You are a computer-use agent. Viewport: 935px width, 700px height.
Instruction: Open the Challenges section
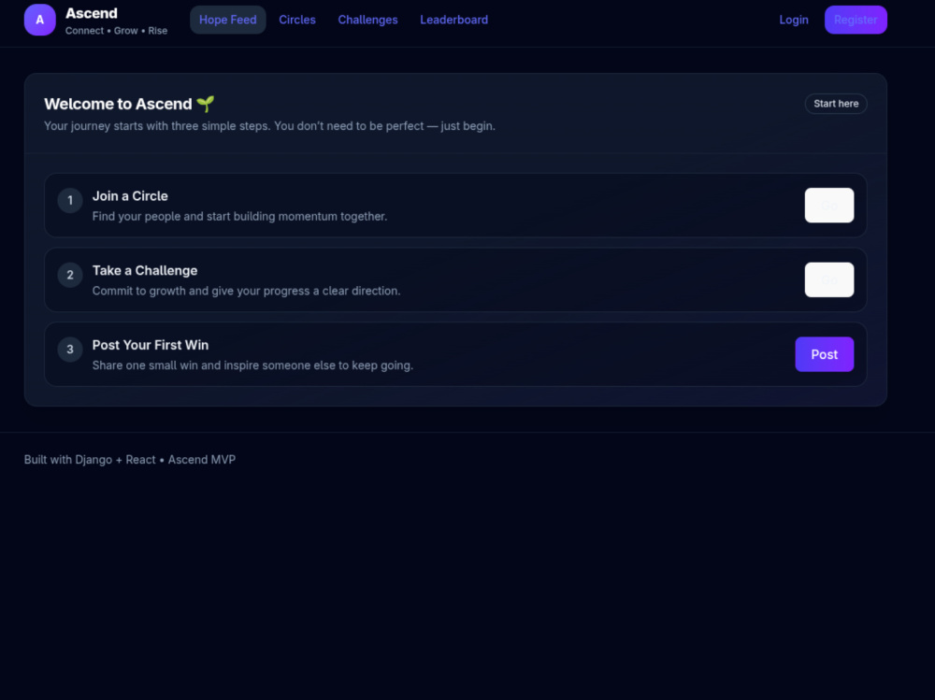[367, 20]
